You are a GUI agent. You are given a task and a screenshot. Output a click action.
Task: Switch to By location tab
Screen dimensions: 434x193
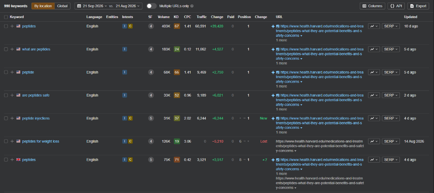click(43, 6)
